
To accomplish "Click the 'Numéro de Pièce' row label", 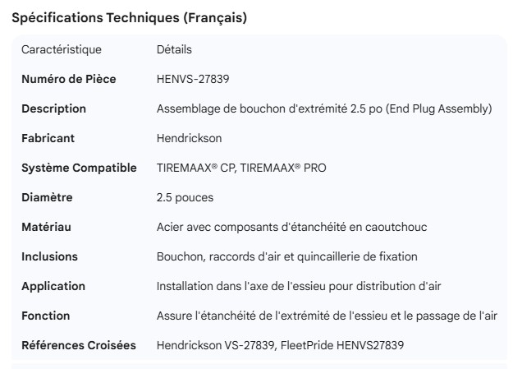I will coord(69,79).
